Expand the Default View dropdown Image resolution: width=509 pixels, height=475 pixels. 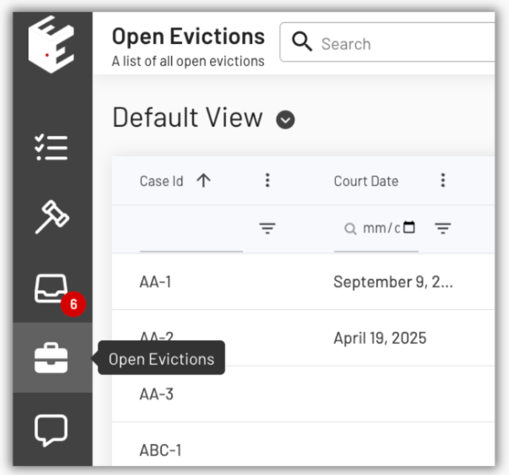point(285,120)
